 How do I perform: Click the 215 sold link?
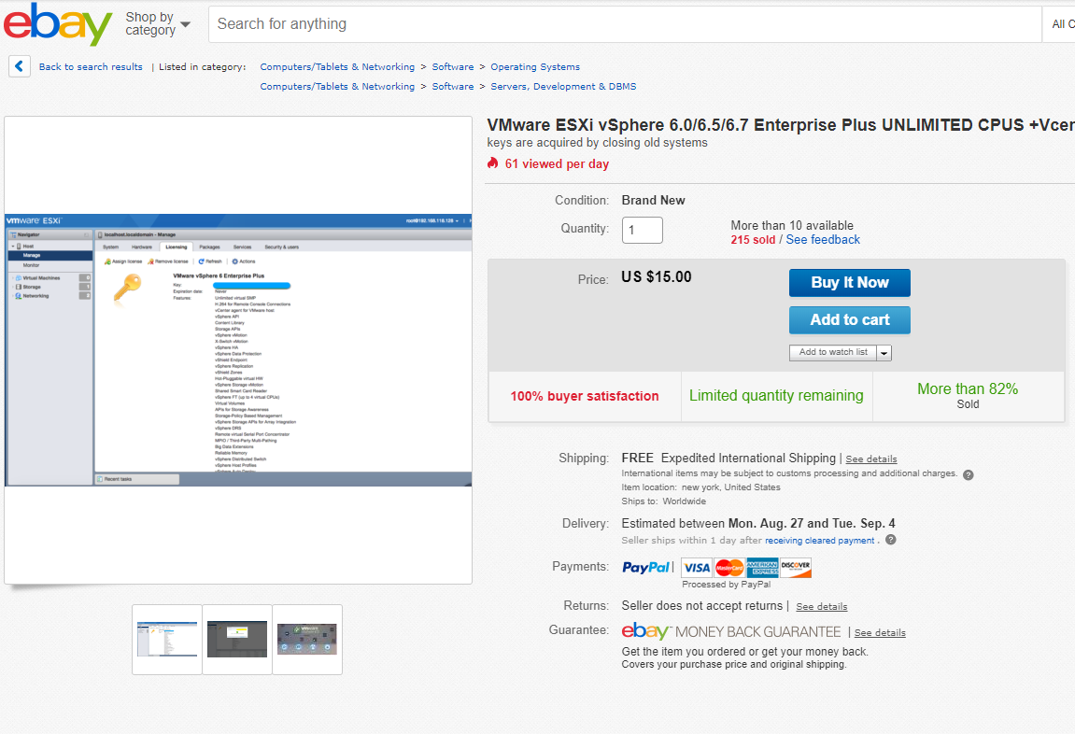753,240
